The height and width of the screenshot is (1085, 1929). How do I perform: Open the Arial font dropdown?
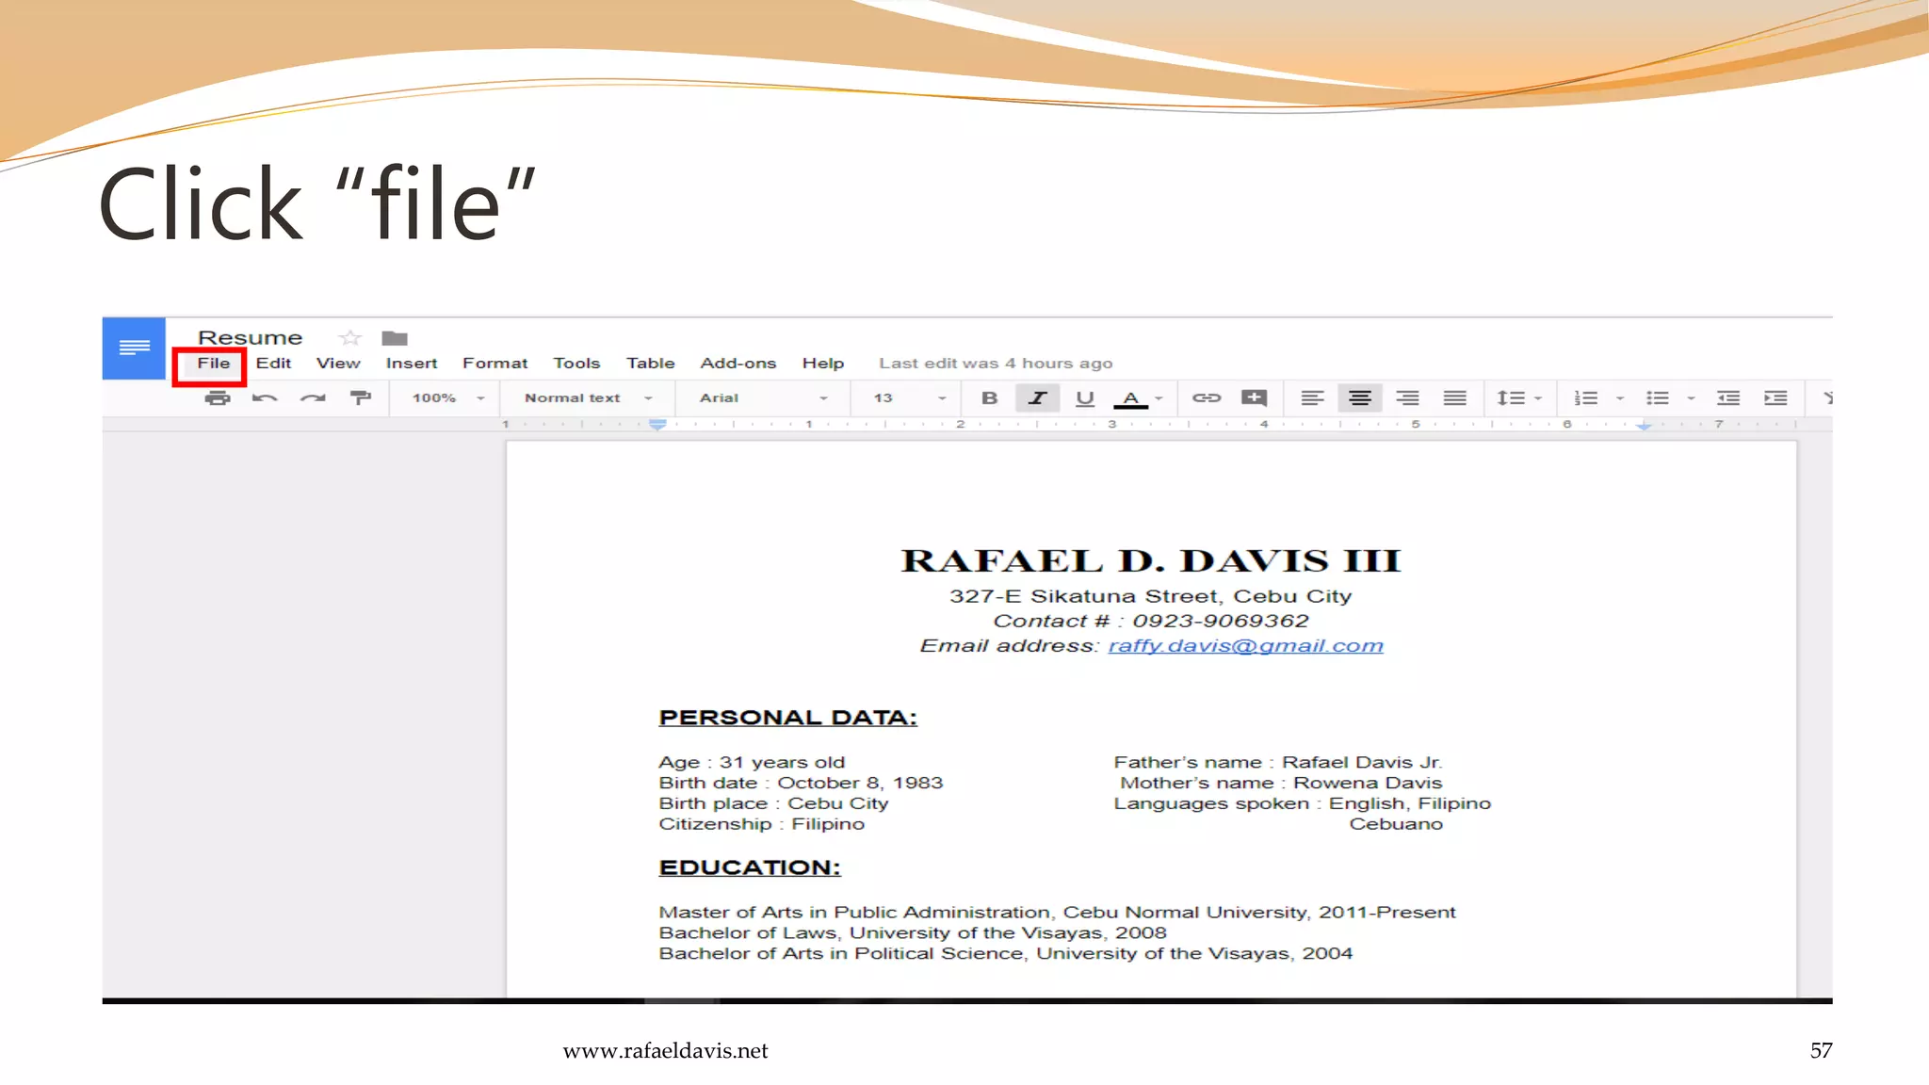click(763, 397)
